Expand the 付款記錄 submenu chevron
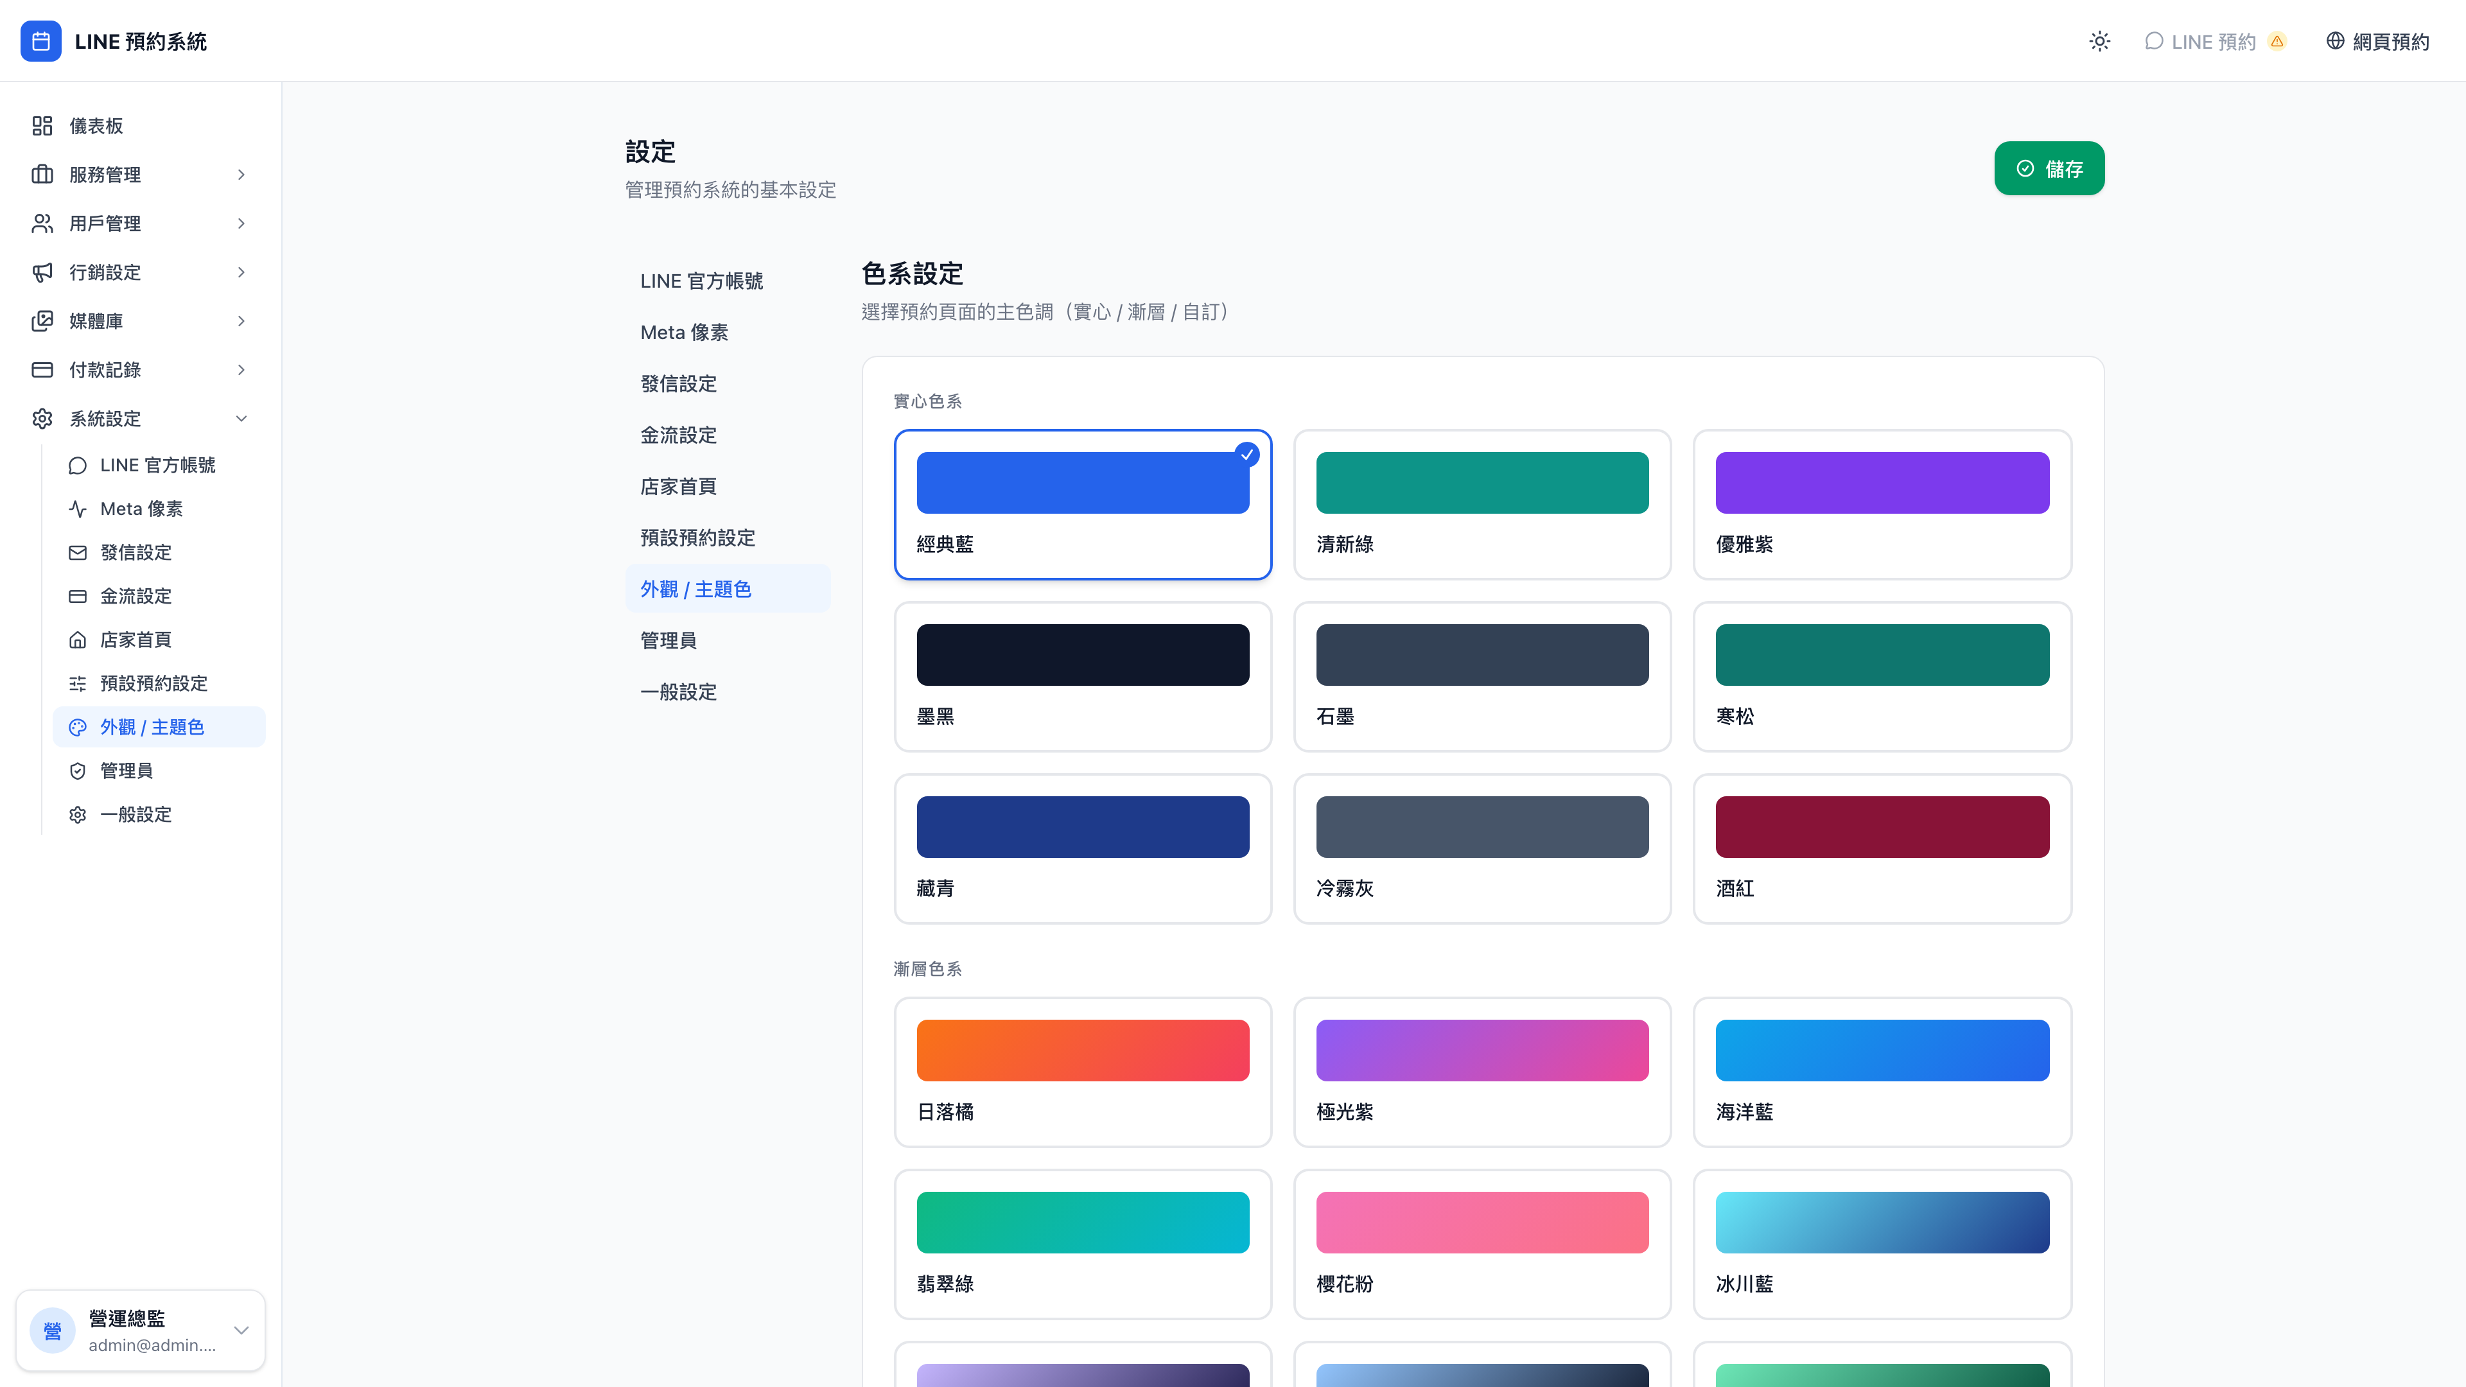Viewport: 2466px width, 1387px height. click(x=241, y=369)
